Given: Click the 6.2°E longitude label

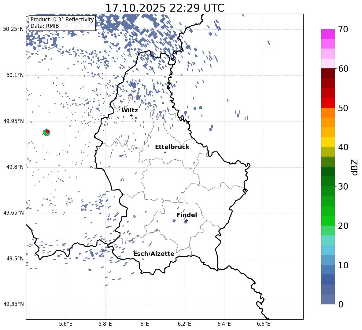Looking at the screenshot, I should [184, 324].
